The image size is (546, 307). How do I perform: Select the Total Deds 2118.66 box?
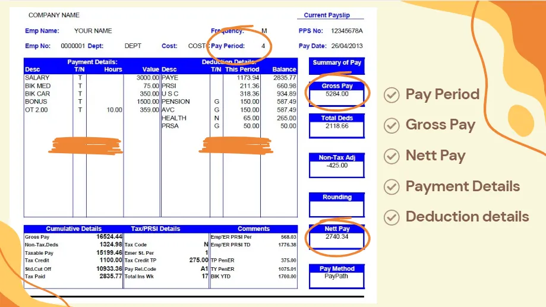click(337, 126)
